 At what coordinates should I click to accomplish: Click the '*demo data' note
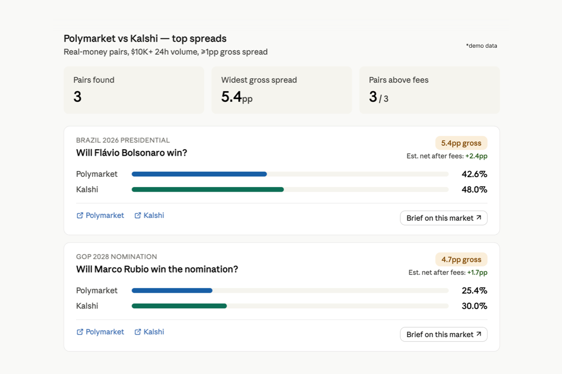point(481,46)
